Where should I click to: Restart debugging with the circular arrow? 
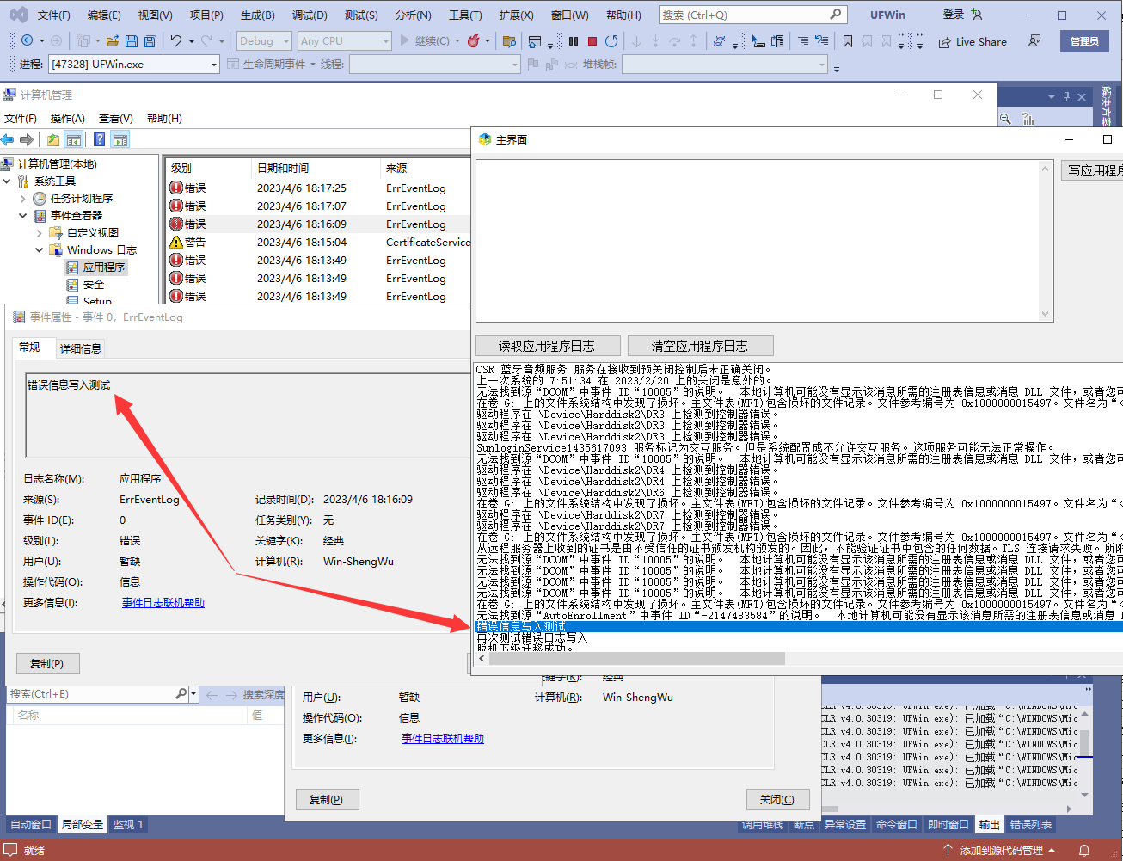[611, 40]
